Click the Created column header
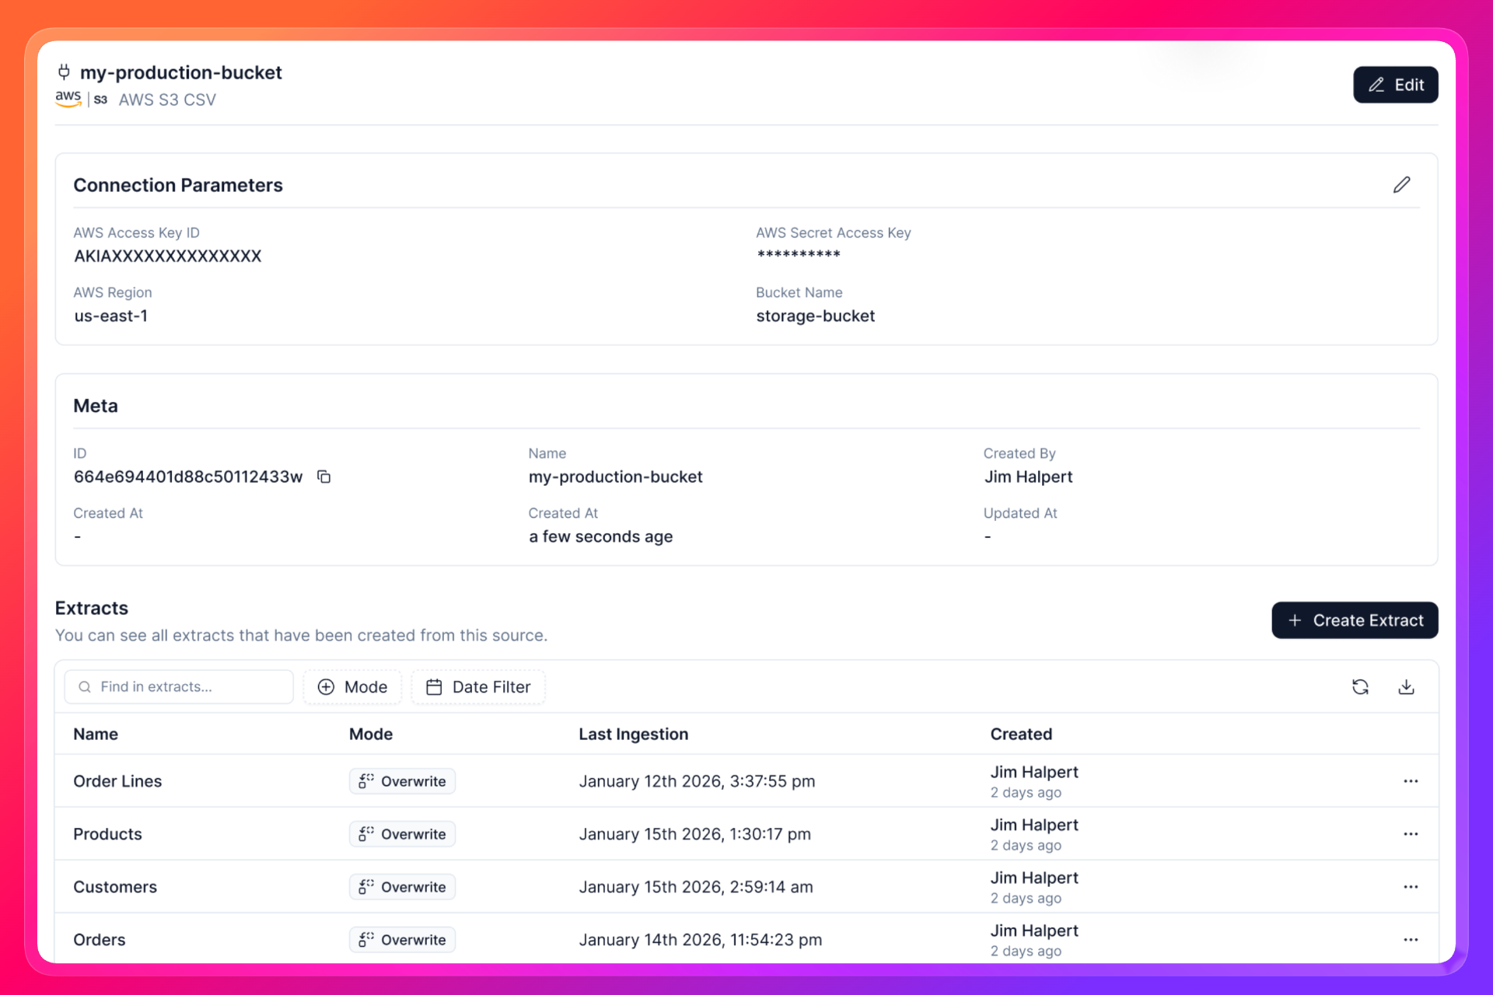1493x995 pixels. pyautogui.click(x=1020, y=735)
